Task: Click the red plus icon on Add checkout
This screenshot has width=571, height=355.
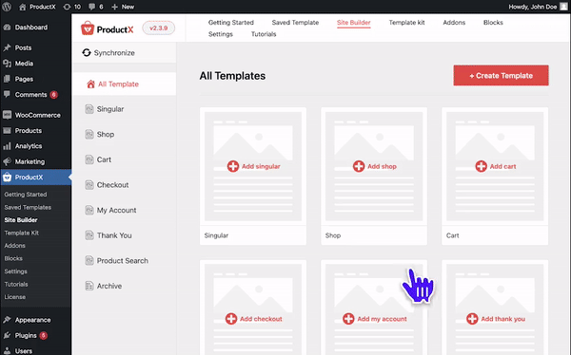Action: pyautogui.click(x=231, y=319)
